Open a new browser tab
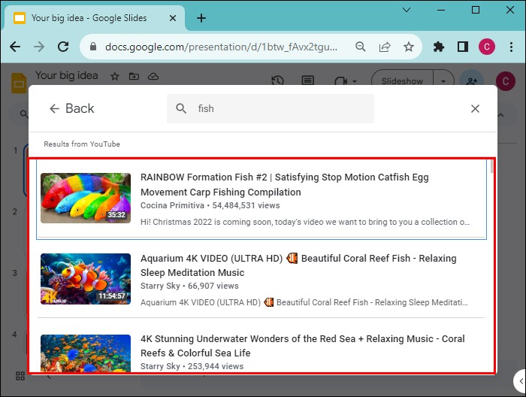Screen dimensions: 526x397 tap(201, 17)
